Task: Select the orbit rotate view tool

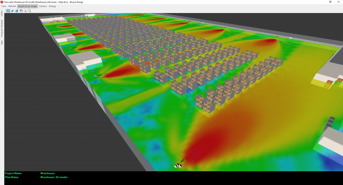Action: (x=8, y=11)
